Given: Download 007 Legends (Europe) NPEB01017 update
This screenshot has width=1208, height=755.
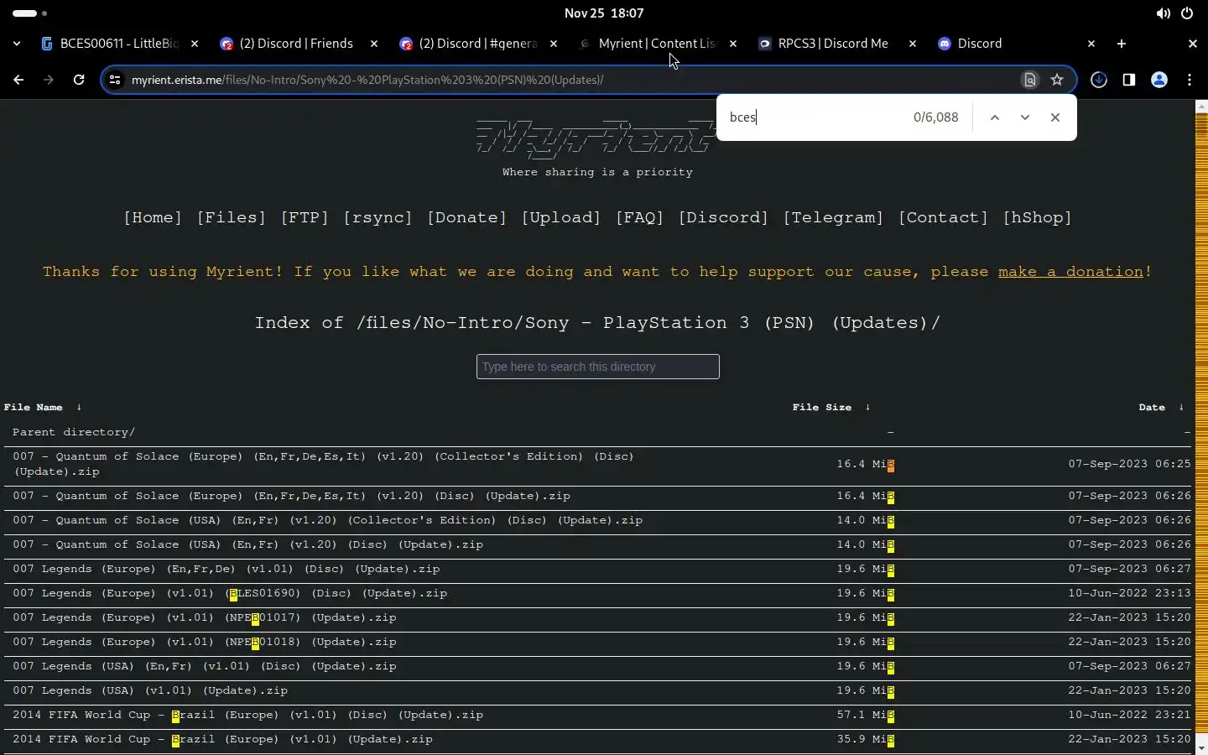Looking at the screenshot, I should coord(204,618).
